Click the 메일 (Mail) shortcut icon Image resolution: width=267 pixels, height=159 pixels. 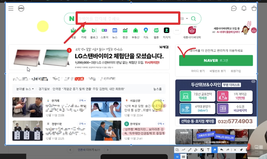[x=73, y=30]
